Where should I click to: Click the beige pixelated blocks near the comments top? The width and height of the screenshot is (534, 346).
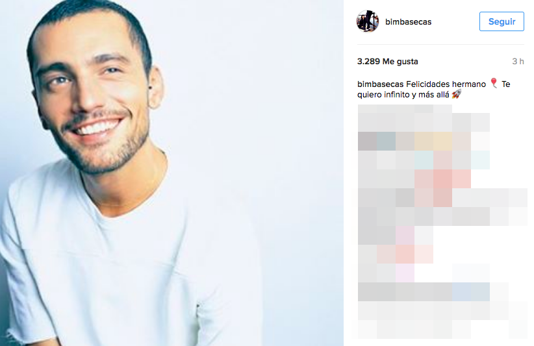433,141
